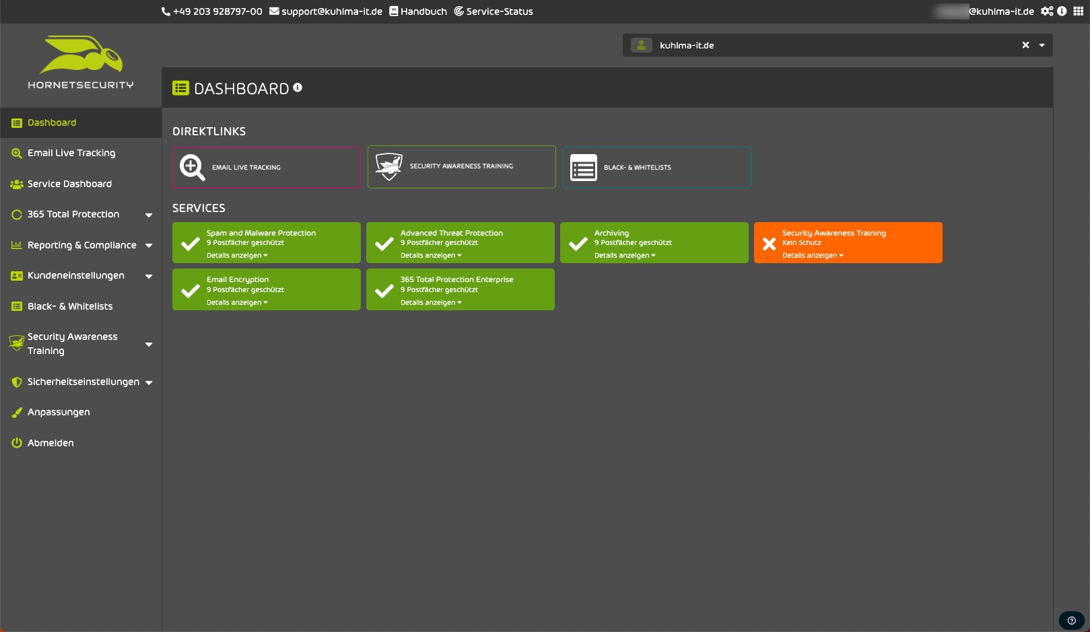
Task: Expand Details anzeigen for Email Encryption
Action: [x=237, y=303]
